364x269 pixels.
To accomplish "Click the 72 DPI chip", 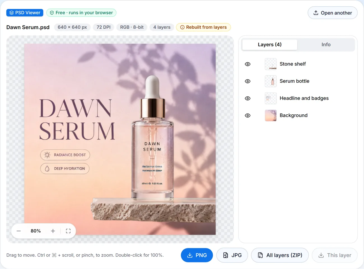I will point(104,27).
